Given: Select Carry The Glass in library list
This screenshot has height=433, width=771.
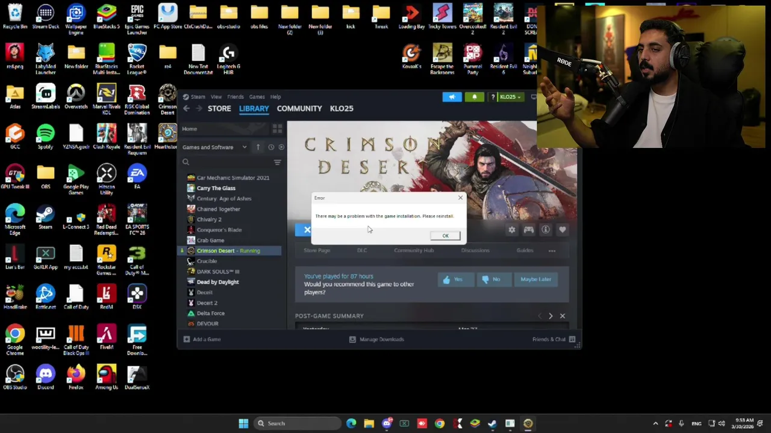Looking at the screenshot, I should pyautogui.click(x=216, y=188).
